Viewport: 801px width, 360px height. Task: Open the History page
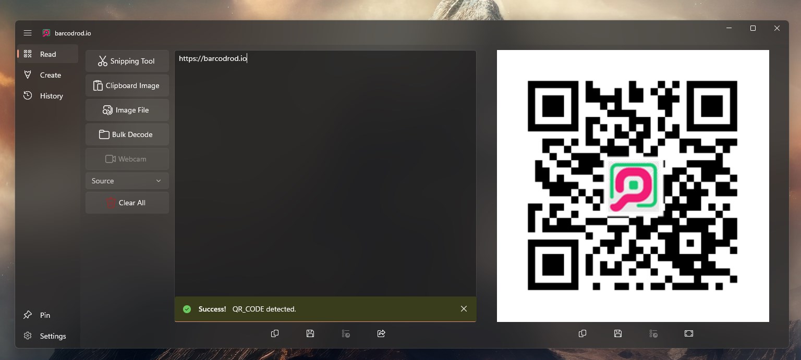(48, 96)
